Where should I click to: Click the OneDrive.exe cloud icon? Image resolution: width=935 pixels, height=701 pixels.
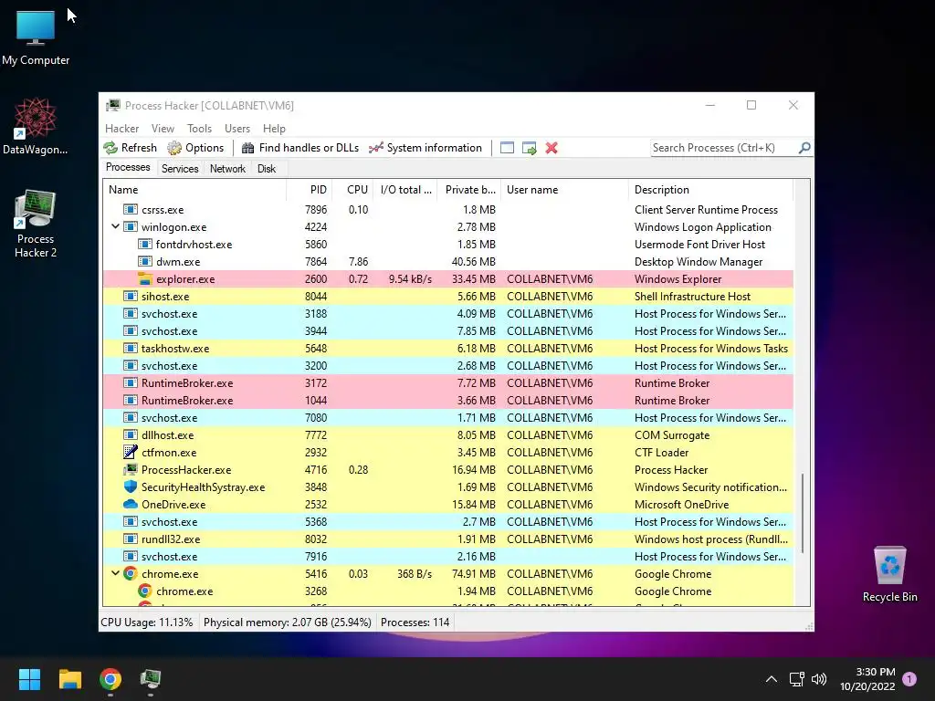tap(130, 504)
